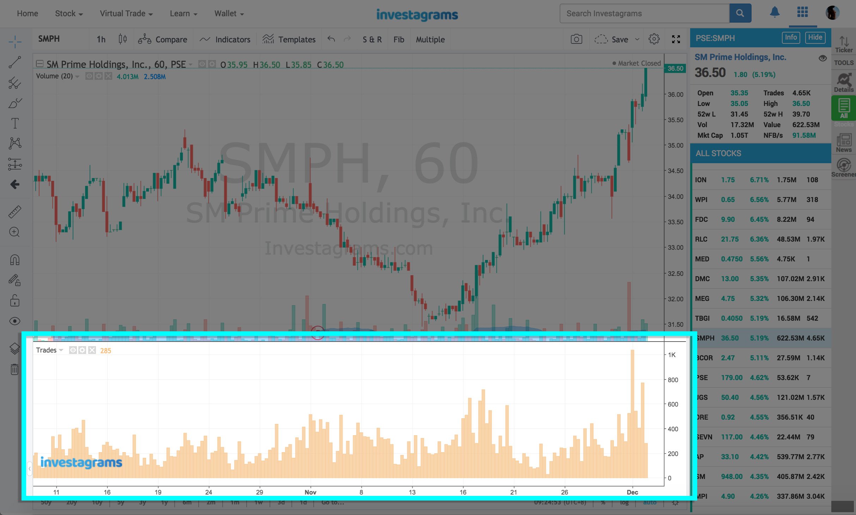Toggle magnet mode for drawings

pos(15,260)
